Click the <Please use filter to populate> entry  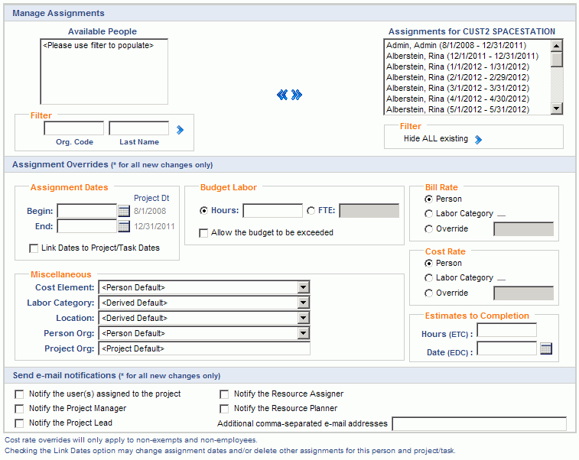(98, 45)
